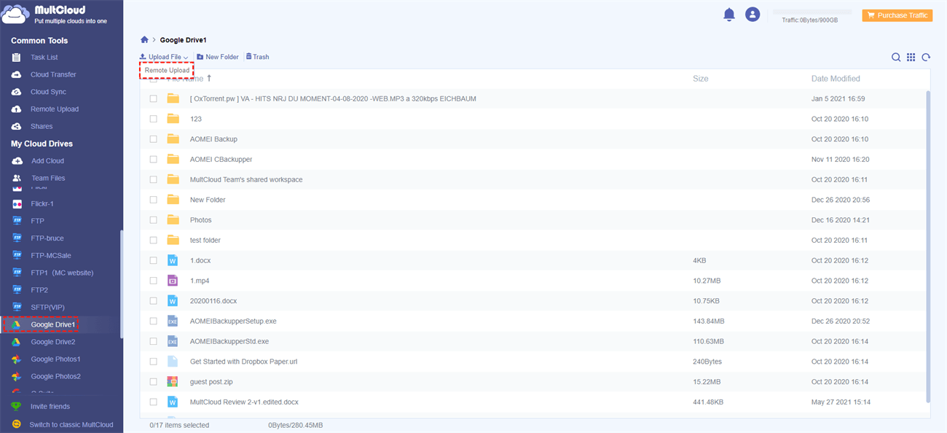Click the New Folder button
947x433 pixels.
click(x=218, y=57)
